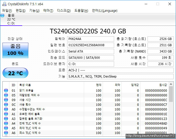Open the 편집(E) menu
This screenshot has height=139, width=176.
[x=21, y=11]
